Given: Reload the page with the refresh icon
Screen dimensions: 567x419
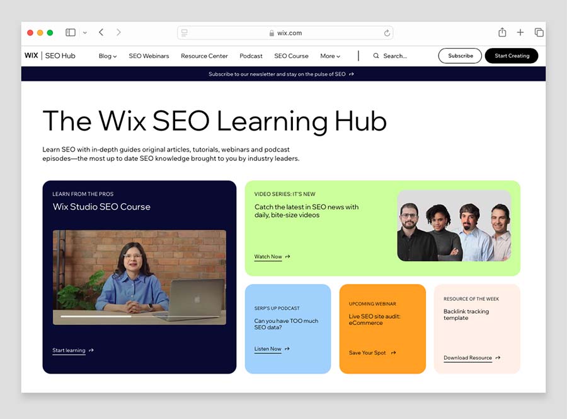Looking at the screenshot, I should (x=387, y=33).
